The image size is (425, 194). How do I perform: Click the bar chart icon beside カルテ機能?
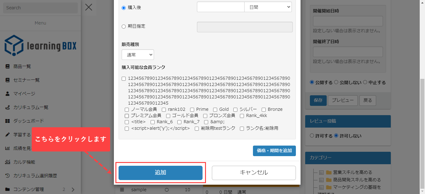click(7, 162)
